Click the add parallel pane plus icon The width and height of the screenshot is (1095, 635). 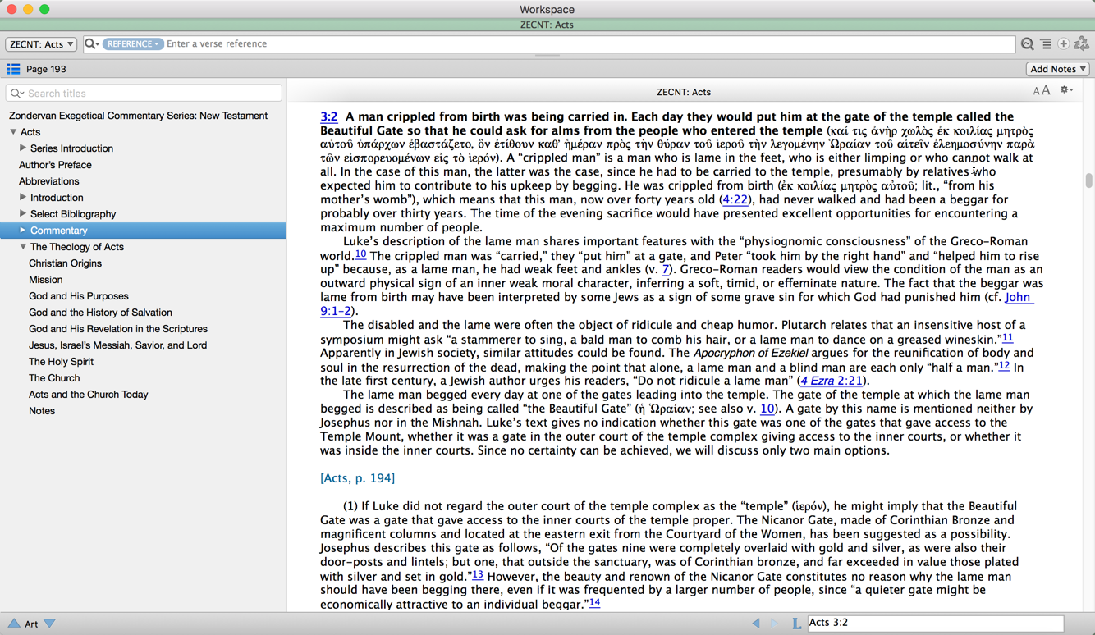pos(1064,43)
